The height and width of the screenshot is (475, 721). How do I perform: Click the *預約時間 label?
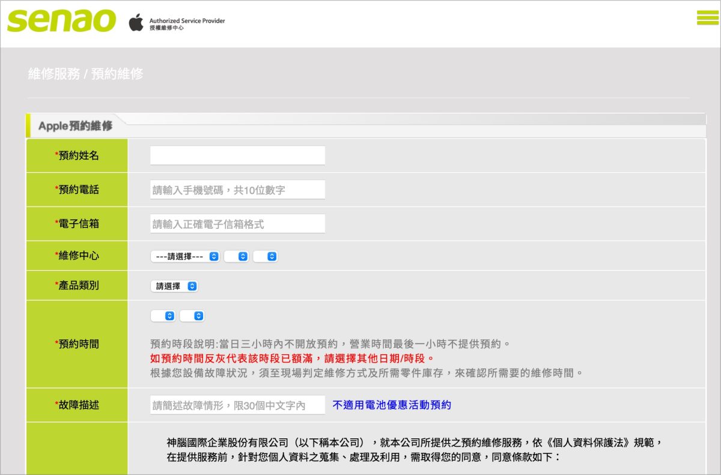(x=77, y=344)
